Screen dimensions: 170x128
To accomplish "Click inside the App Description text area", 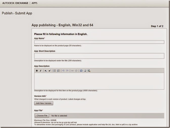I will click(x=99, y=81).
